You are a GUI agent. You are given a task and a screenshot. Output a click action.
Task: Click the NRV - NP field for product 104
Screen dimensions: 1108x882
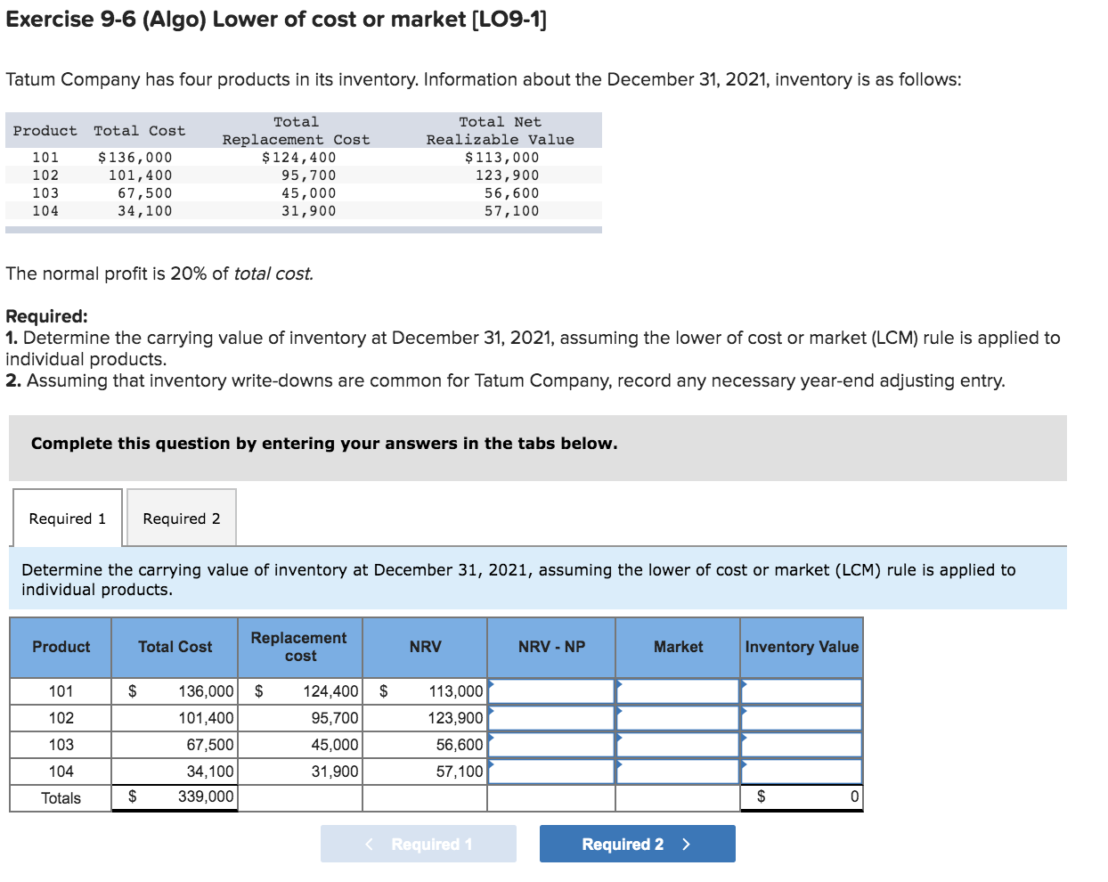coord(551,772)
